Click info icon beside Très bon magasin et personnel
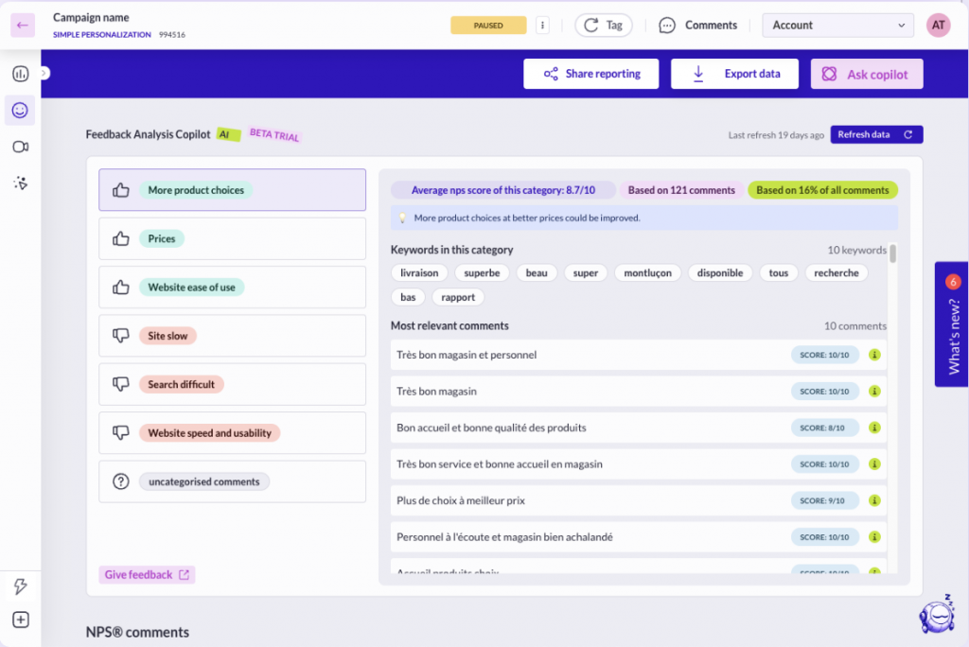Image resolution: width=969 pixels, height=647 pixels. click(x=874, y=356)
